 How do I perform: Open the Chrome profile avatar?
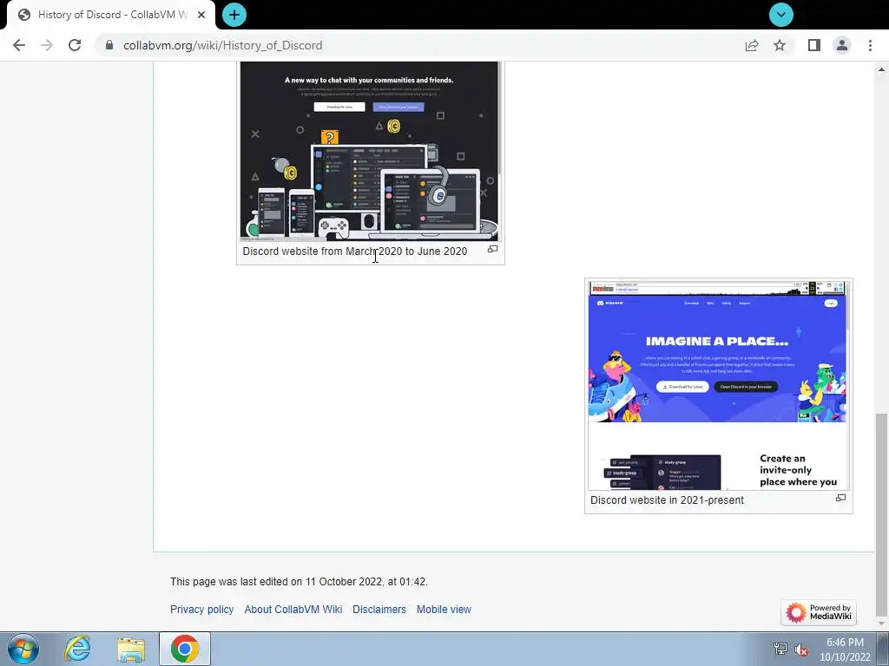[x=842, y=45]
